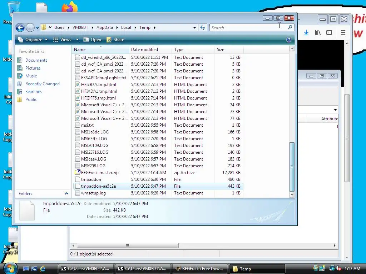Click the magnifier icon in Search box

tap(290, 27)
